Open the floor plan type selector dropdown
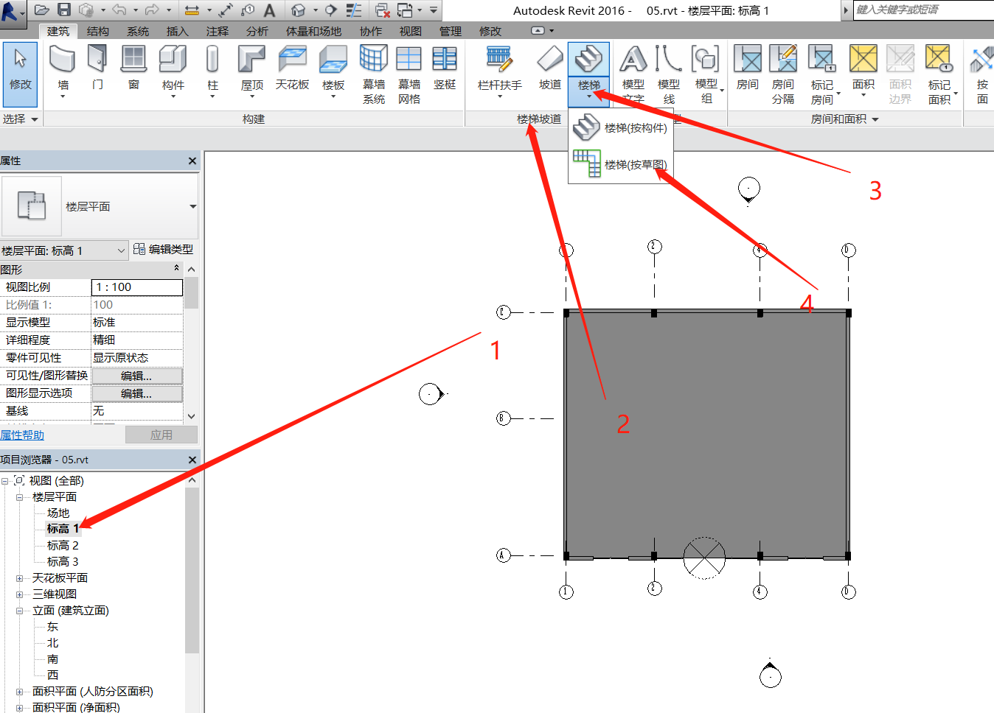Screen dimensions: 994x713 pyautogui.click(x=192, y=206)
